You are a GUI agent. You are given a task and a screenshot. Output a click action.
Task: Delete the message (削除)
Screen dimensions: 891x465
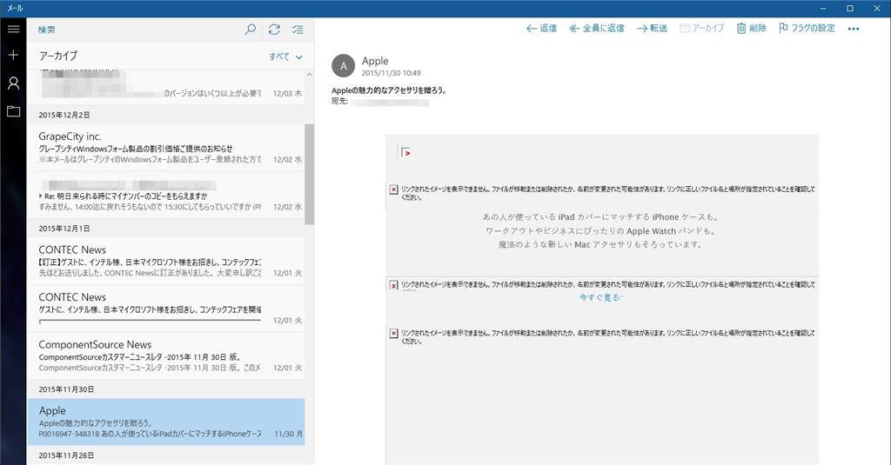[751, 29]
